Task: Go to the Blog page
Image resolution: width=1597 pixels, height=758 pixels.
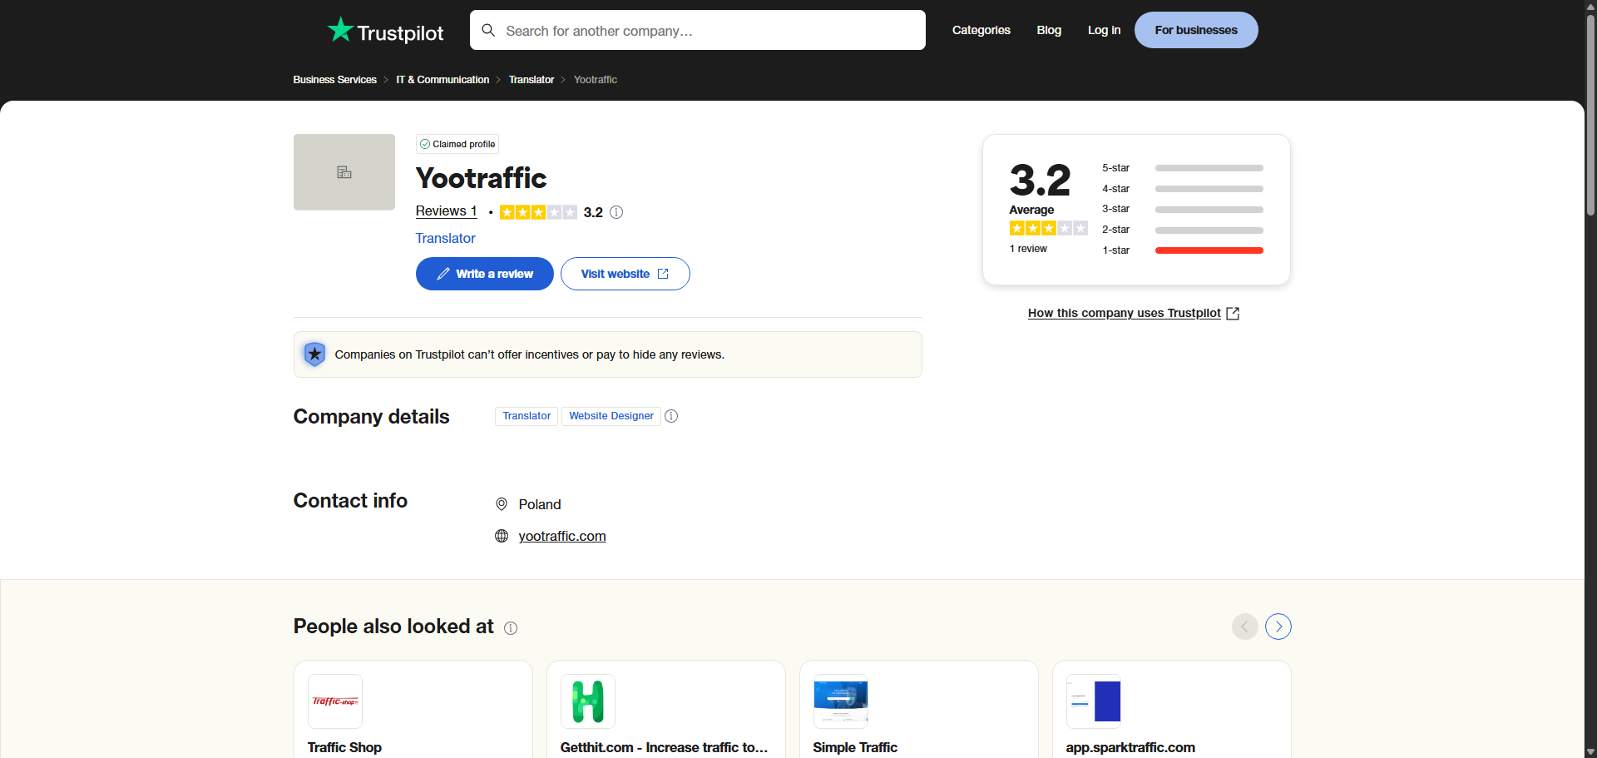Action: pos(1049,30)
